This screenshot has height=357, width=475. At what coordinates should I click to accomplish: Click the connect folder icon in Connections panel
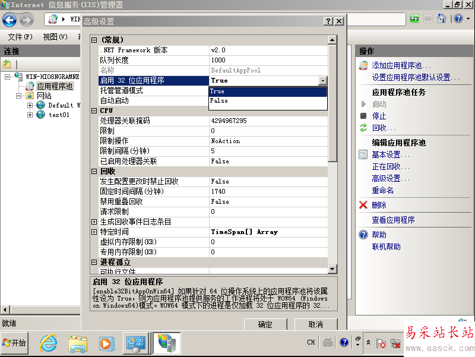pos(7,64)
